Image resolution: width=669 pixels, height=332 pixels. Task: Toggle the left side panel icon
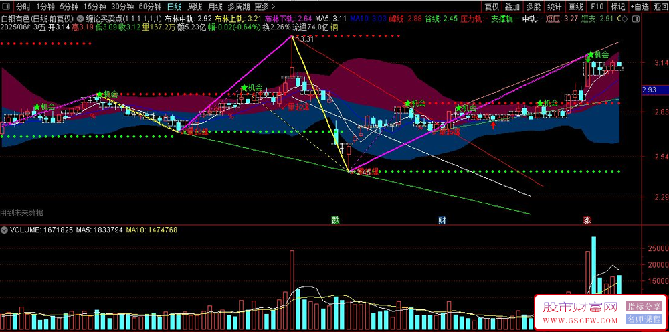click(5, 7)
